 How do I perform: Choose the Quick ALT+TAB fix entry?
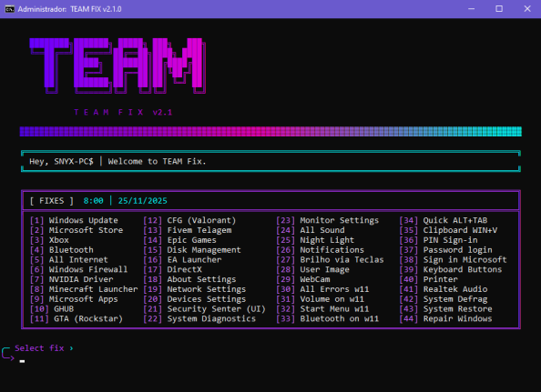coord(444,220)
